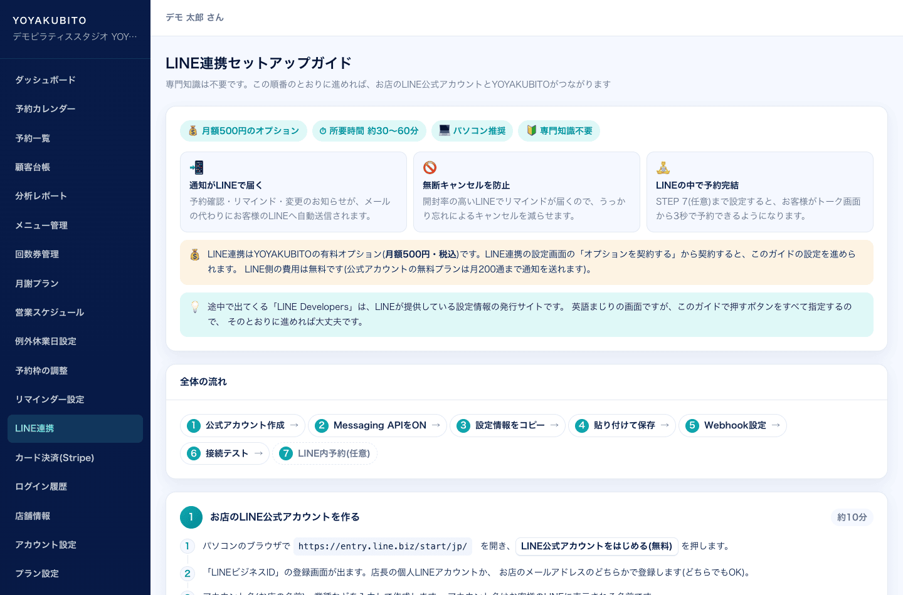
Task: Go to アカウント設定
Action: pyautogui.click(x=75, y=545)
